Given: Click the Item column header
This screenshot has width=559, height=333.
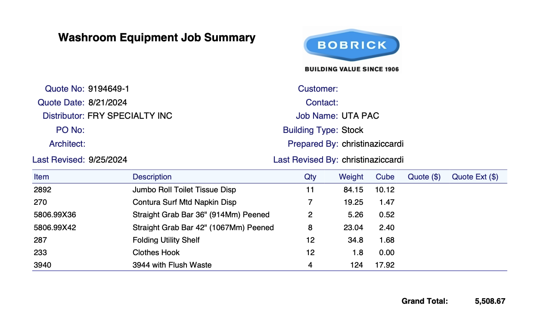Looking at the screenshot, I should tap(41, 177).
